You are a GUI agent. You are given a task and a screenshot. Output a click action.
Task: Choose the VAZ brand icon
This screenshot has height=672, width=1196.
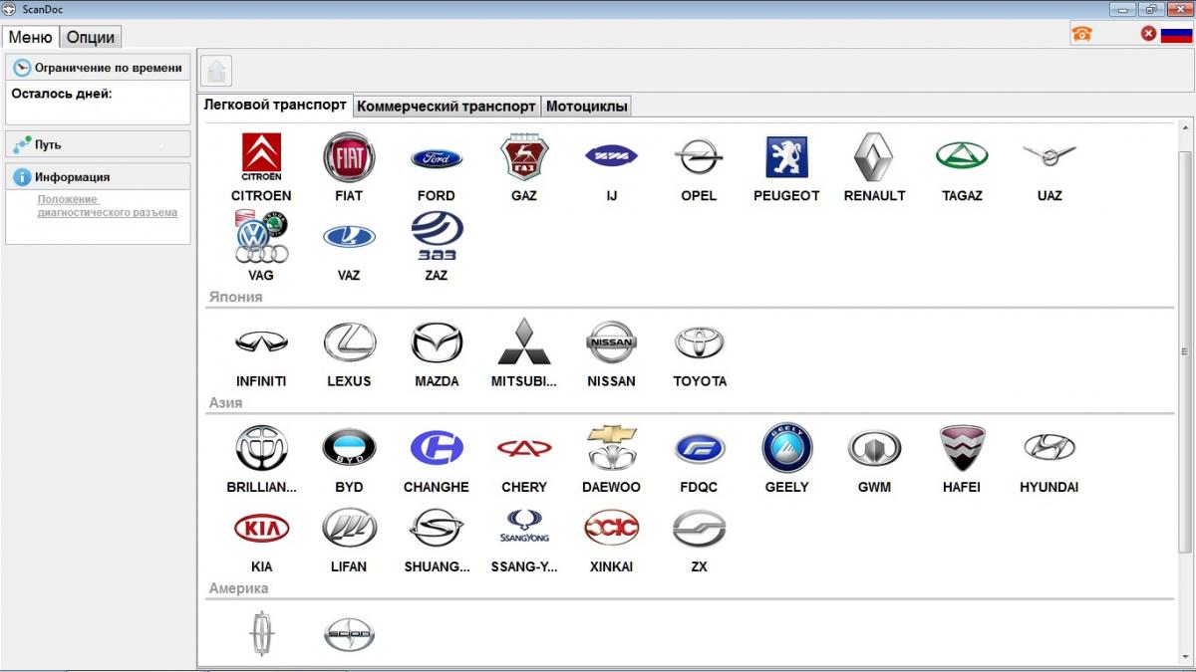[349, 237]
